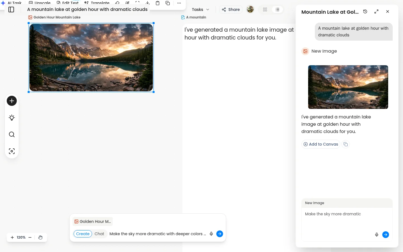This screenshot has width=403, height=252.
Task: Open the search magnifier tool
Action: tap(12, 134)
